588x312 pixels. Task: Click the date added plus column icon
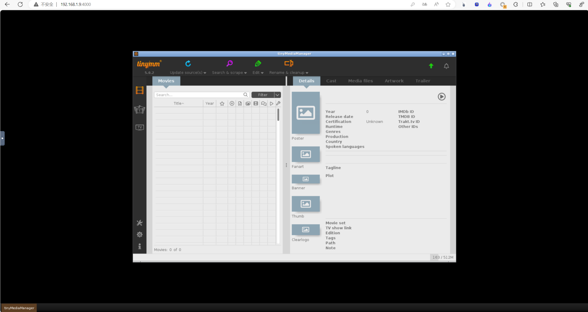[232, 103]
